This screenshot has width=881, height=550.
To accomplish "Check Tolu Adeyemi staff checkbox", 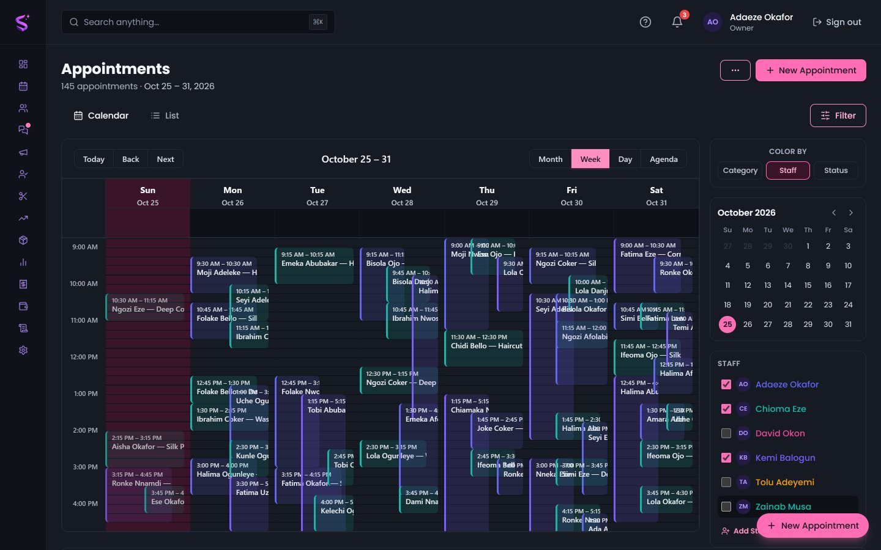I will [x=726, y=482].
